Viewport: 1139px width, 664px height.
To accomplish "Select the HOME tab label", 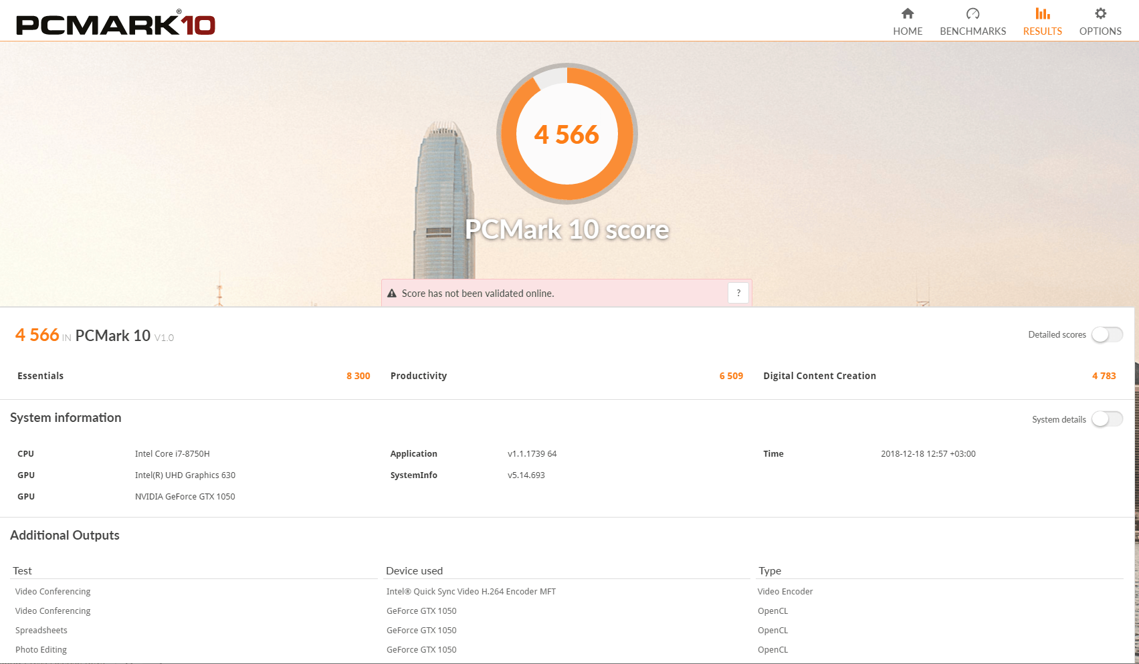I will [x=908, y=31].
